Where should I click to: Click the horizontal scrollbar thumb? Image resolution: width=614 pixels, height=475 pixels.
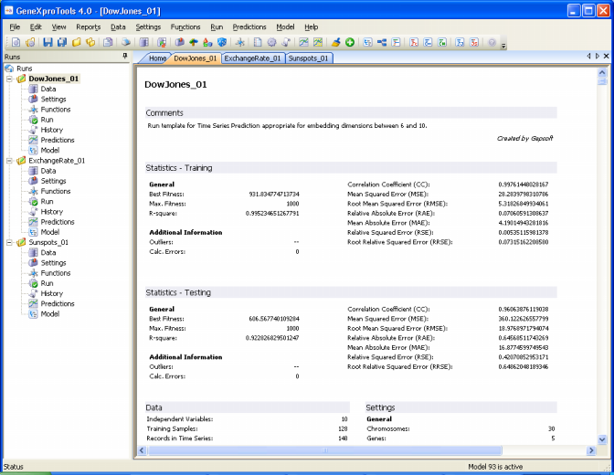325,450
